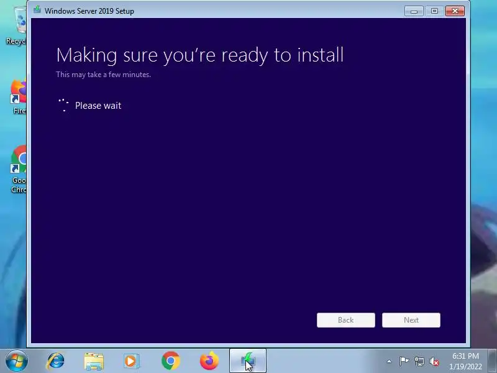This screenshot has height=373, width=497.
Task: Launch Internet Explorer from the taskbar
Action: click(x=55, y=361)
